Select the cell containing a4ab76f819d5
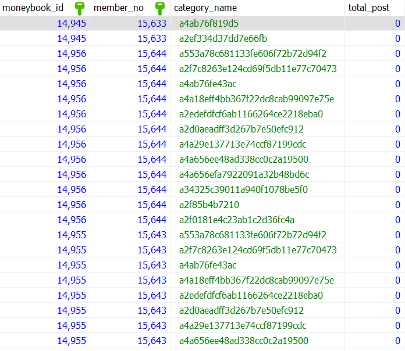The image size is (405, 351). 209,23
